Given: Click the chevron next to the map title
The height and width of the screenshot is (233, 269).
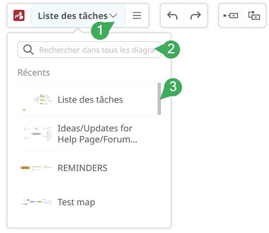Looking at the screenshot, I should 113,16.
